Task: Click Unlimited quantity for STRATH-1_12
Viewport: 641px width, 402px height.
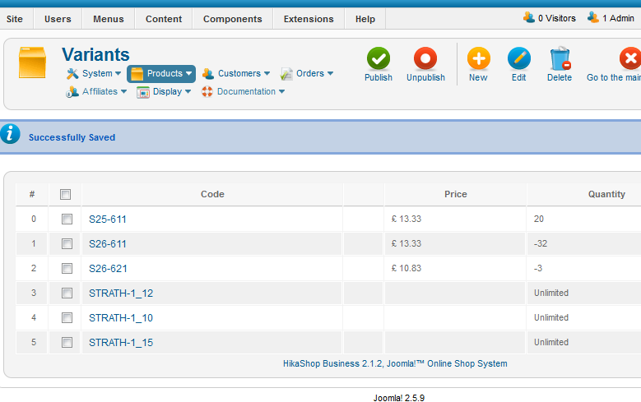Action: click(550, 293)
